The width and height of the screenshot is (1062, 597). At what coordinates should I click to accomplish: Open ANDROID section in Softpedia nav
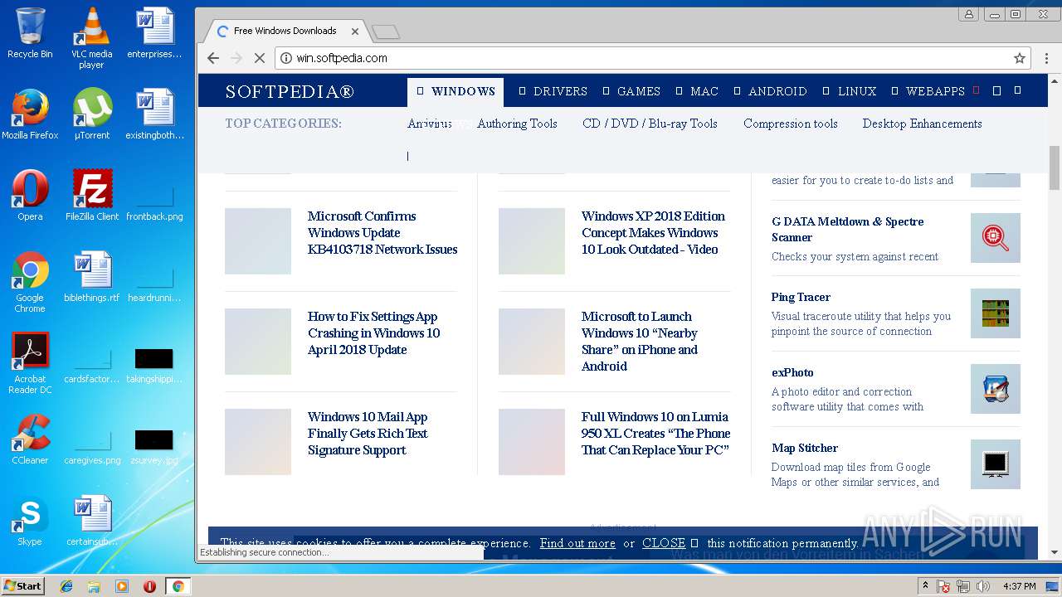tap(770, 91)
